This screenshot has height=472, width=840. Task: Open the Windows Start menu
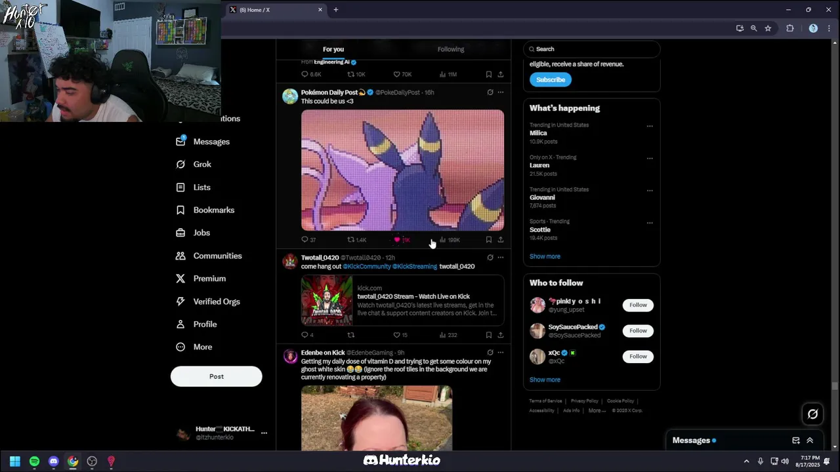click(15, 462)
